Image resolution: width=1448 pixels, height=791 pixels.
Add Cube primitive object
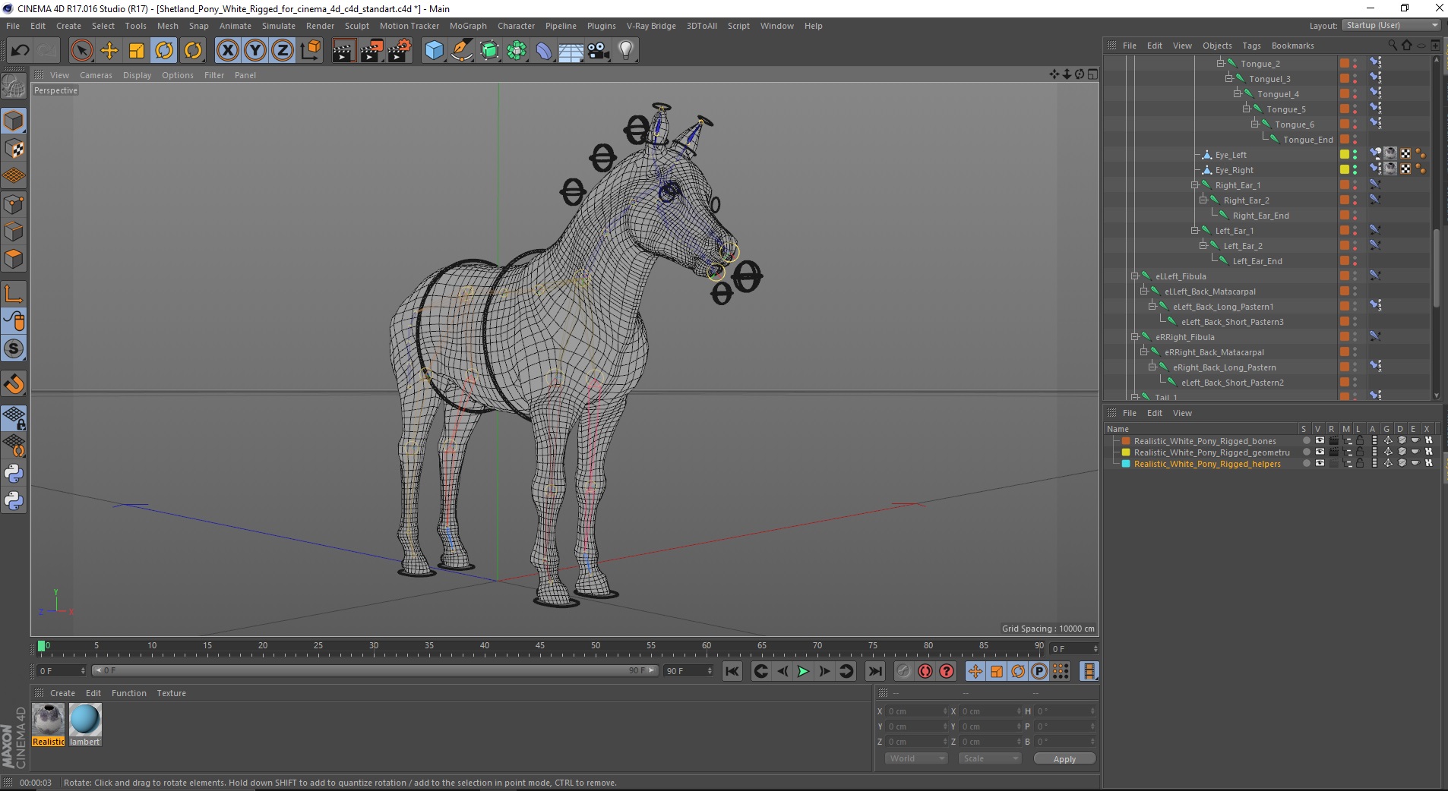434,51
